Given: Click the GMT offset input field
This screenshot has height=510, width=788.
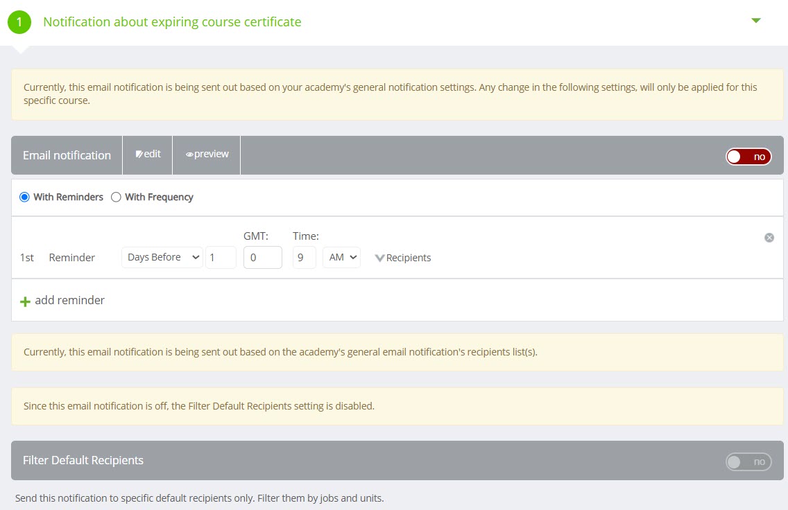Looking at the screenshot, I should (262, 257).
